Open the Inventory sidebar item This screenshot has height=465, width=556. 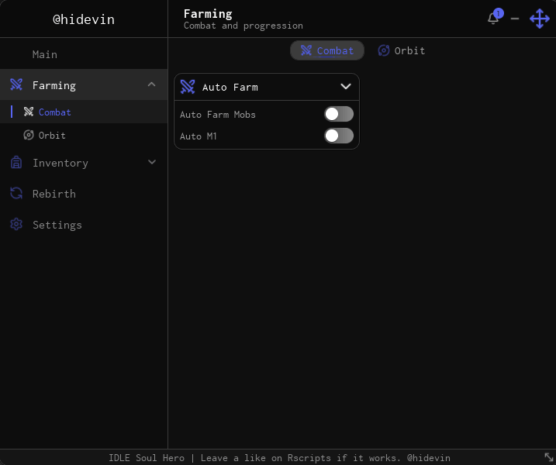[x=84, y=162]
